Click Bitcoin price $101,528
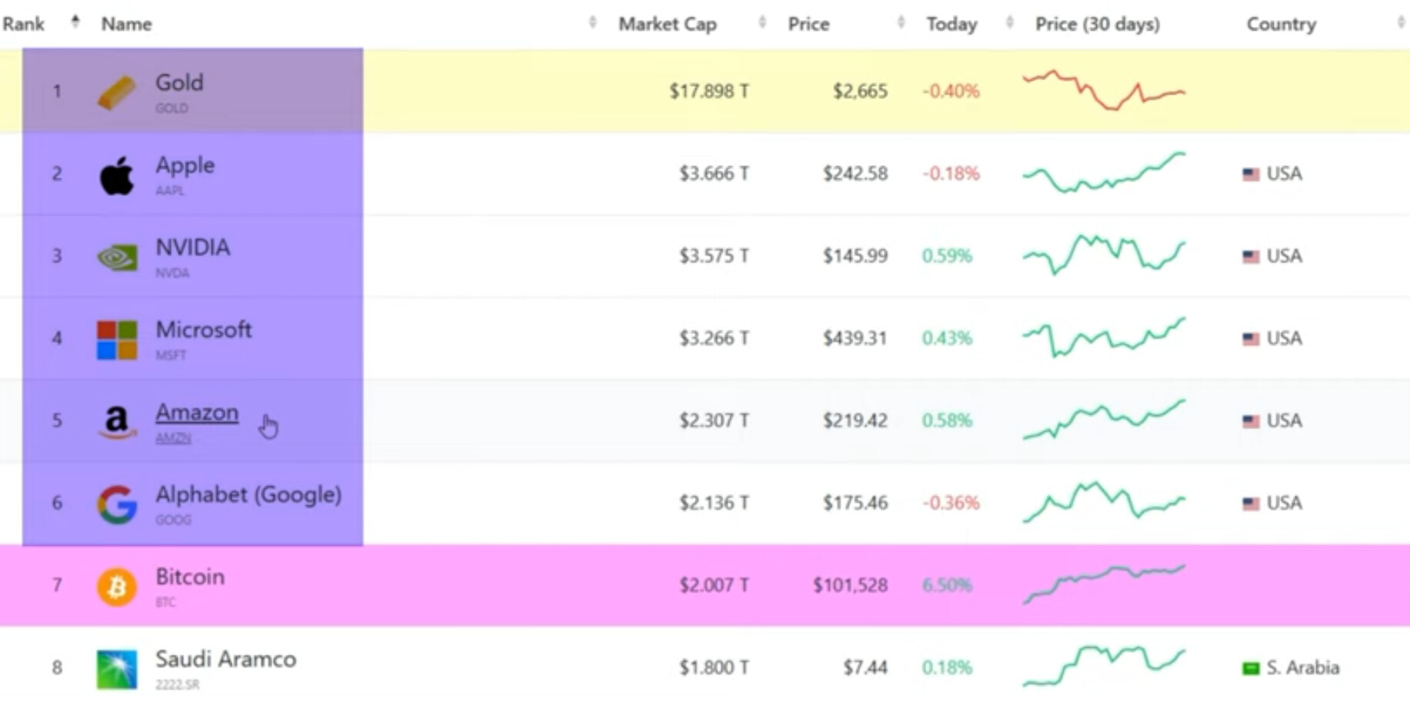Image resolution: width=1410 pixels, height=701 pixels. pyautogui.click(x=850, y=585)
